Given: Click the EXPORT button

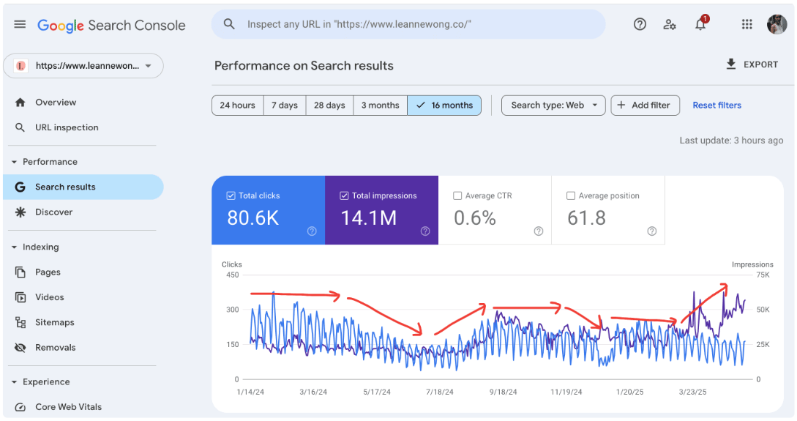Looking at the screenshot, I should (x=752, y=64).
